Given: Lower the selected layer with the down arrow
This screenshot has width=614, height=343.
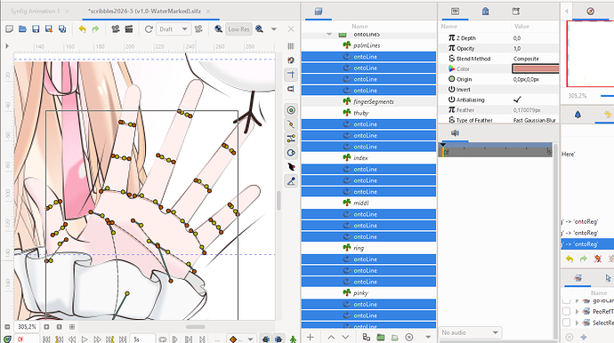Looking at the screenshot, I should pos(345,337).
